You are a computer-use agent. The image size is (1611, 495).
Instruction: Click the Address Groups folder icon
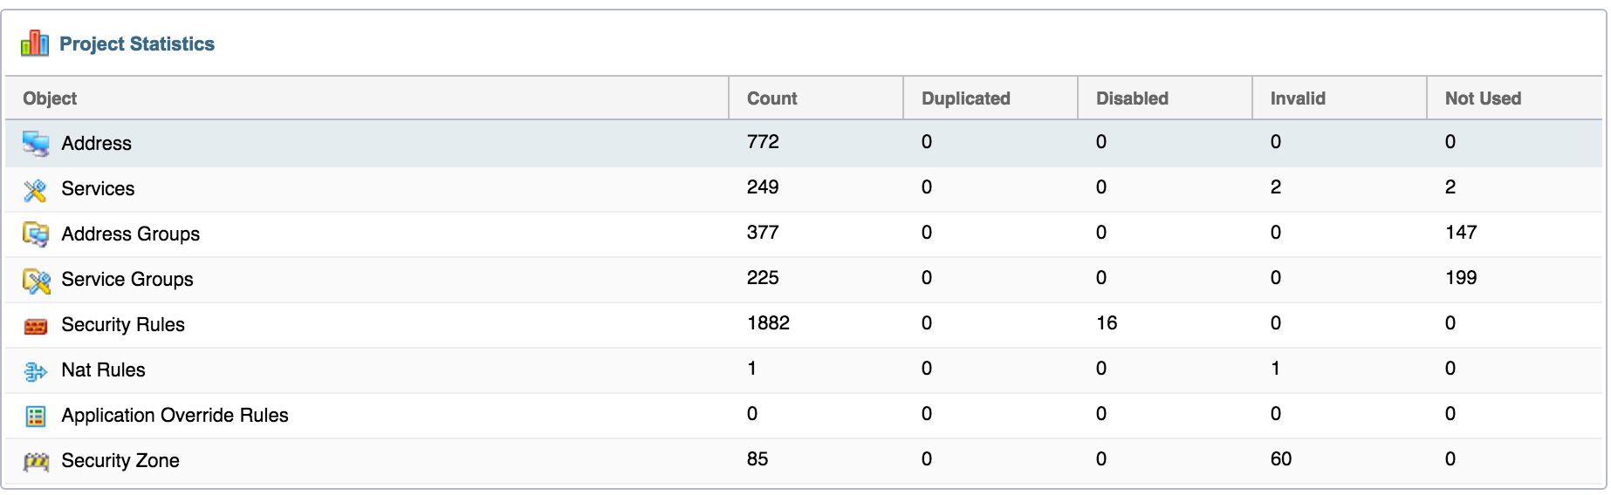(36, 234)
